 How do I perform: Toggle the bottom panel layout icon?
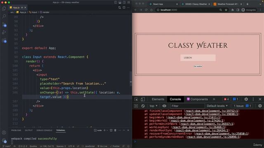pyautogui.click(x=120, y=2)
